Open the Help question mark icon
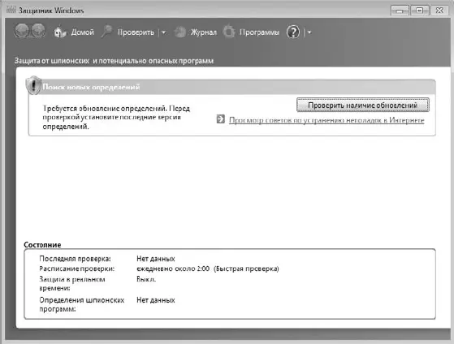 coord(293,32)
